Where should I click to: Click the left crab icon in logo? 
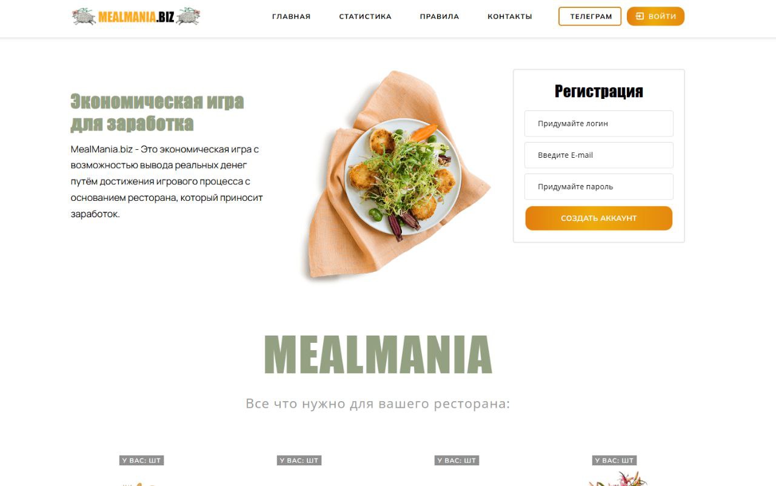84,17
